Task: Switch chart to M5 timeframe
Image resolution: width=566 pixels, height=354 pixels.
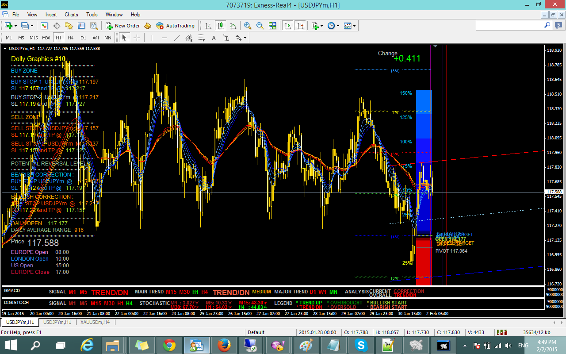Action: 21,38
